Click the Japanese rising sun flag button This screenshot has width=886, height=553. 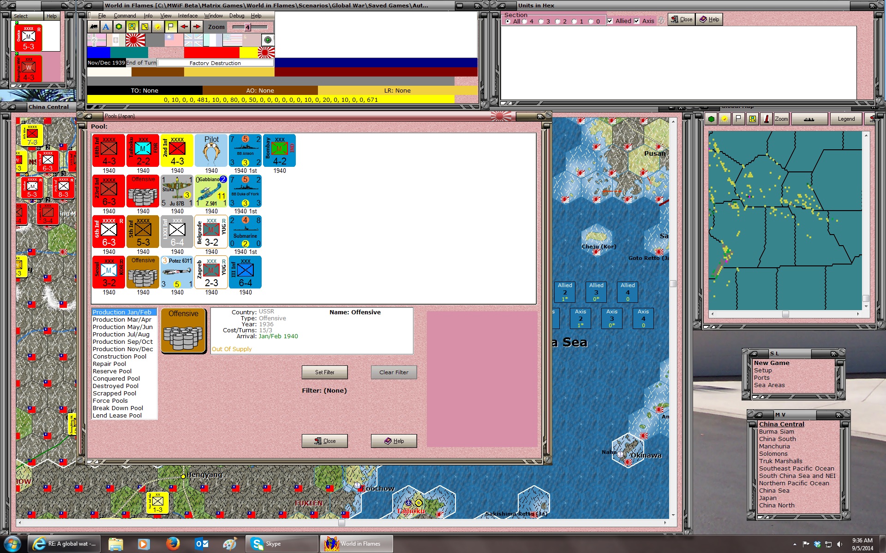(x=135, y=41)
